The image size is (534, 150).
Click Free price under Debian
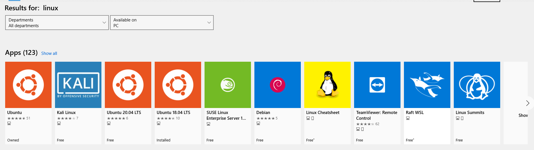pos(260,140)
